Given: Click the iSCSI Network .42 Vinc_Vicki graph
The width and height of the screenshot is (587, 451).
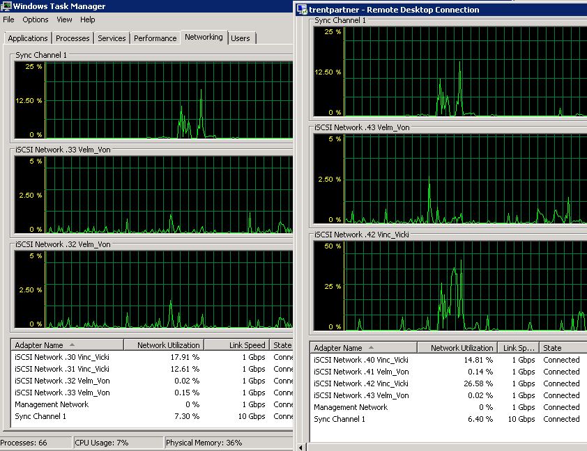Looking at the screenshot, I should click(x=450, y=286).
